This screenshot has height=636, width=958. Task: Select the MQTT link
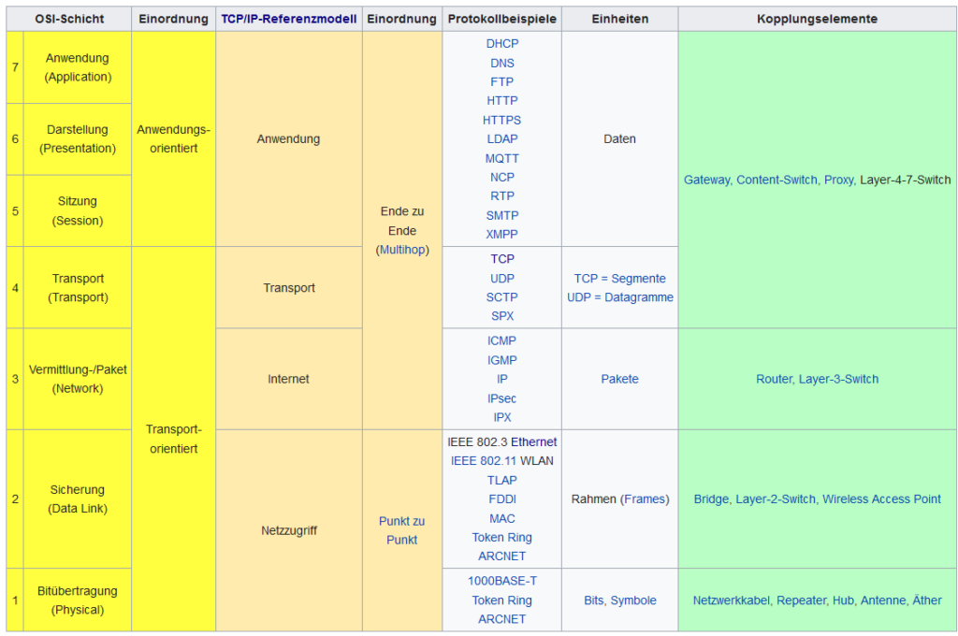click(502, 158)
